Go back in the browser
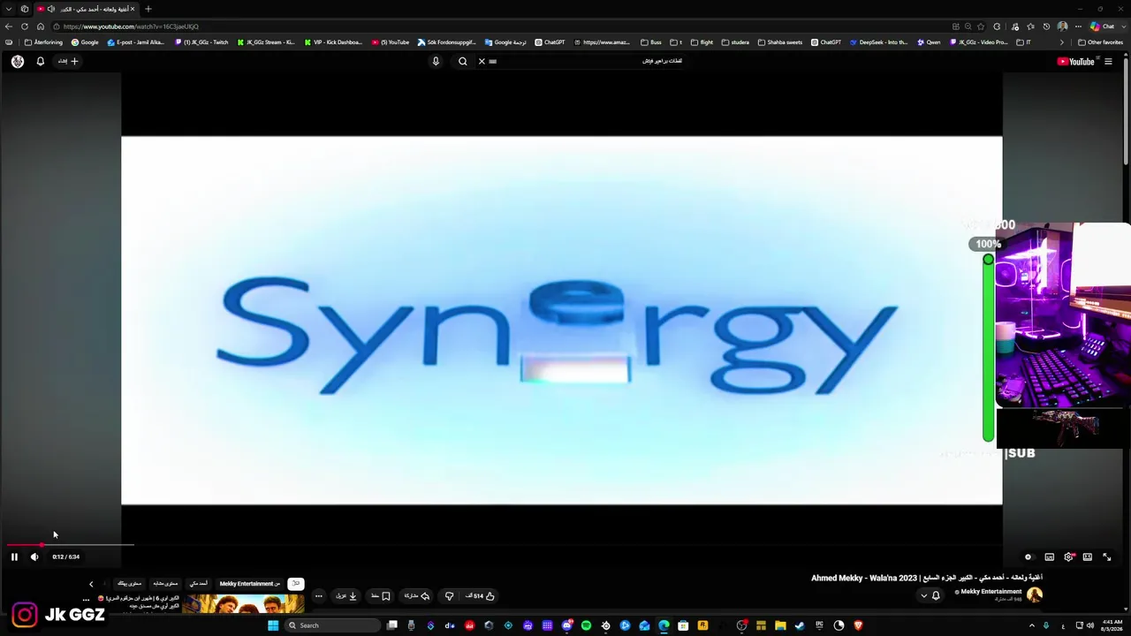 point(9,26)
